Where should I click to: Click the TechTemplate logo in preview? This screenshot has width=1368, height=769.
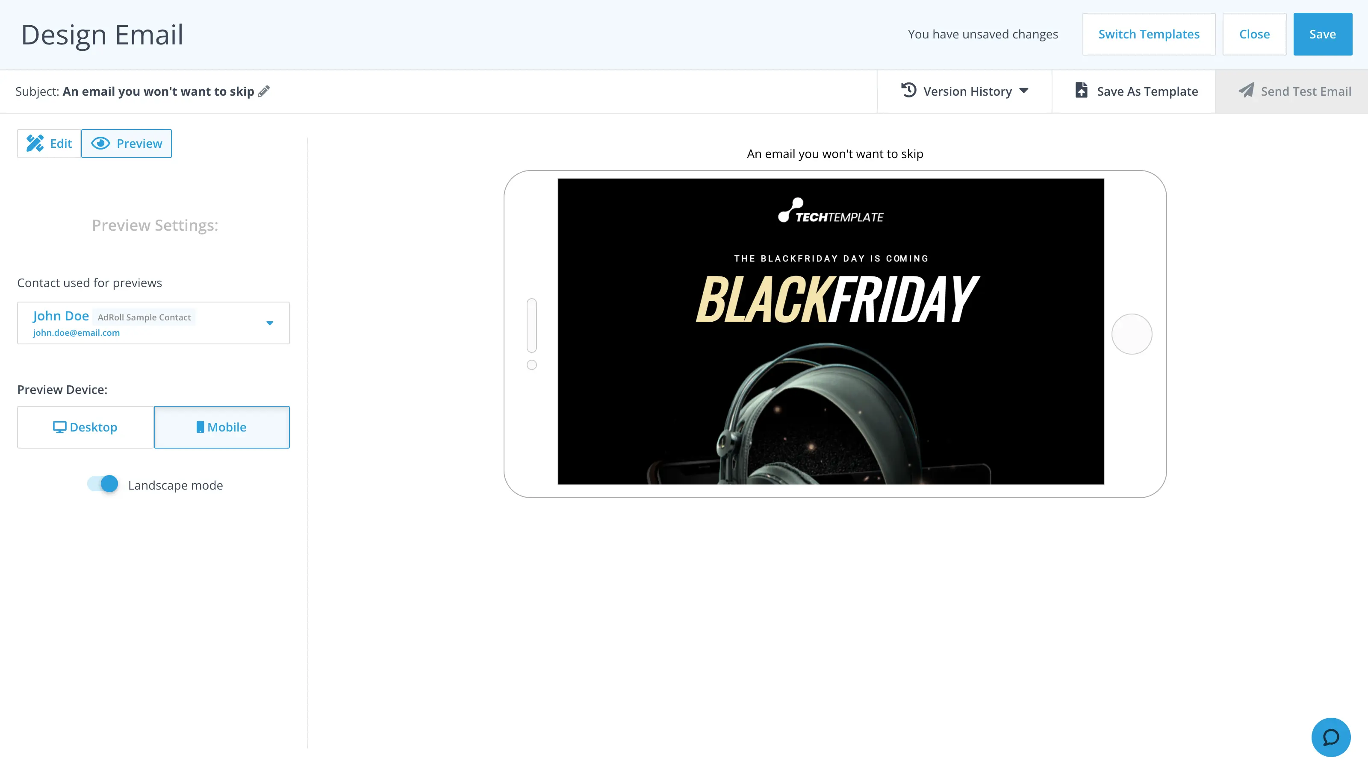(830, 211)
